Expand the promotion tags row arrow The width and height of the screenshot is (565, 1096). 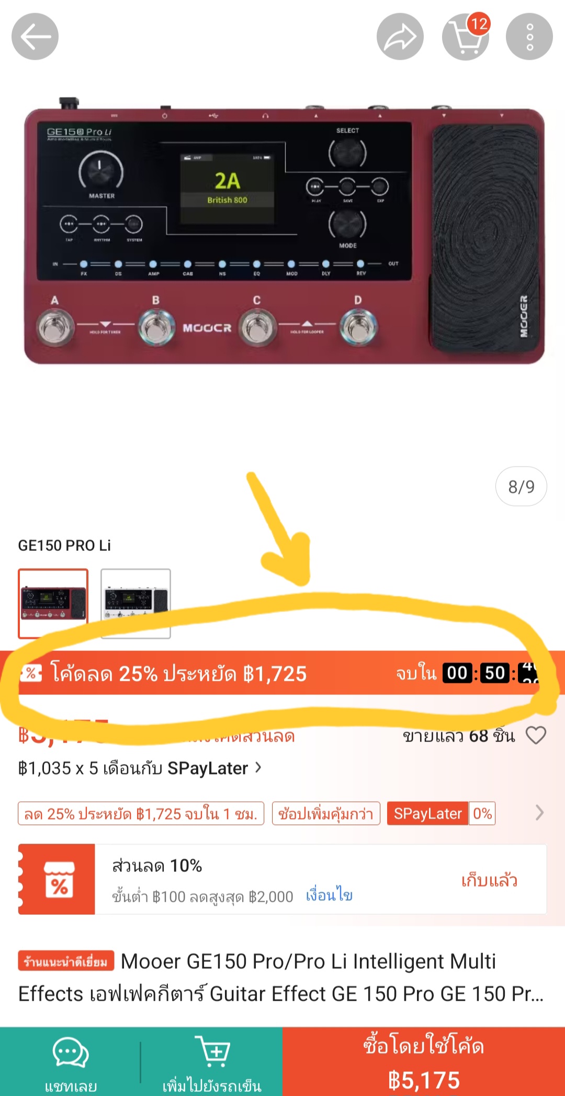coord(539,813)
